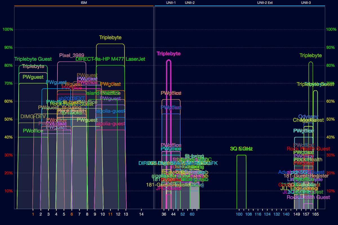Select the 3Q 5 GHz network label
This screenshot has width=338, height=225.
[241, 149]
